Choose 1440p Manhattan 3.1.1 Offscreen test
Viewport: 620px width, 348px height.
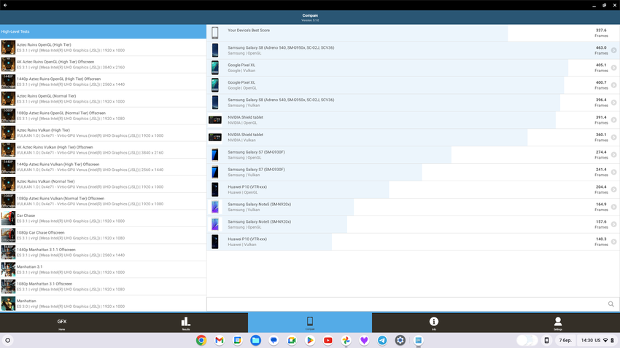(102, 252)
